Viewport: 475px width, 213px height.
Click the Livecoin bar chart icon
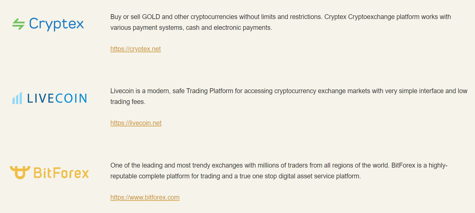(x=17, y=98)
